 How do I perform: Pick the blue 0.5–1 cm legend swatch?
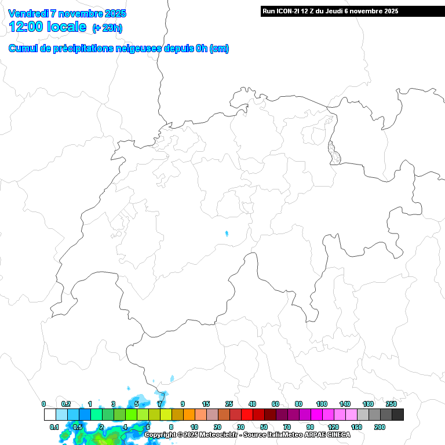85,414
